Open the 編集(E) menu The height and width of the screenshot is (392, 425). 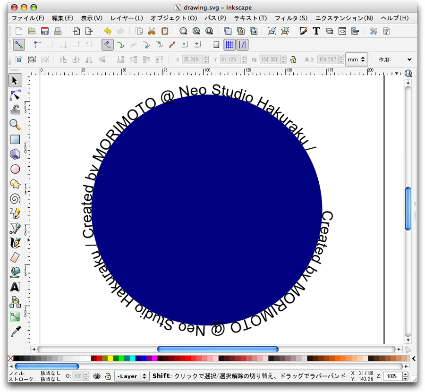pos(62,18)
